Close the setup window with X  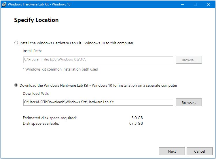209,4
